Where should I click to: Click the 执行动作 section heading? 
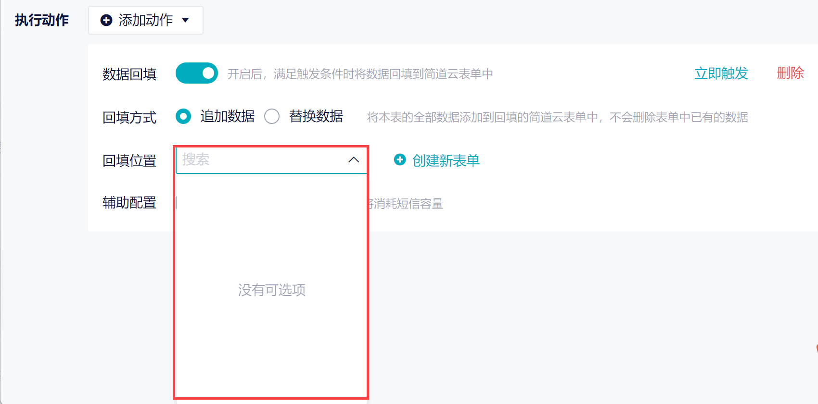click(42, 20)
